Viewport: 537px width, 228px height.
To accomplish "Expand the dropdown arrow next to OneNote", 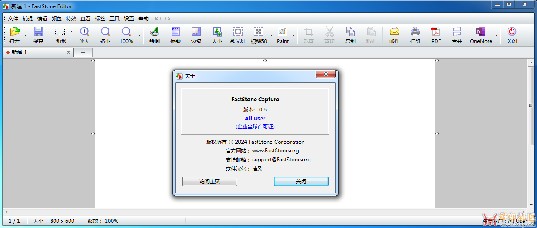I will click(x=497, y=35).
